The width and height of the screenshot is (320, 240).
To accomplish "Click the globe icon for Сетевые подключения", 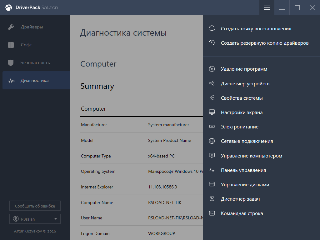I will (212, 141).
